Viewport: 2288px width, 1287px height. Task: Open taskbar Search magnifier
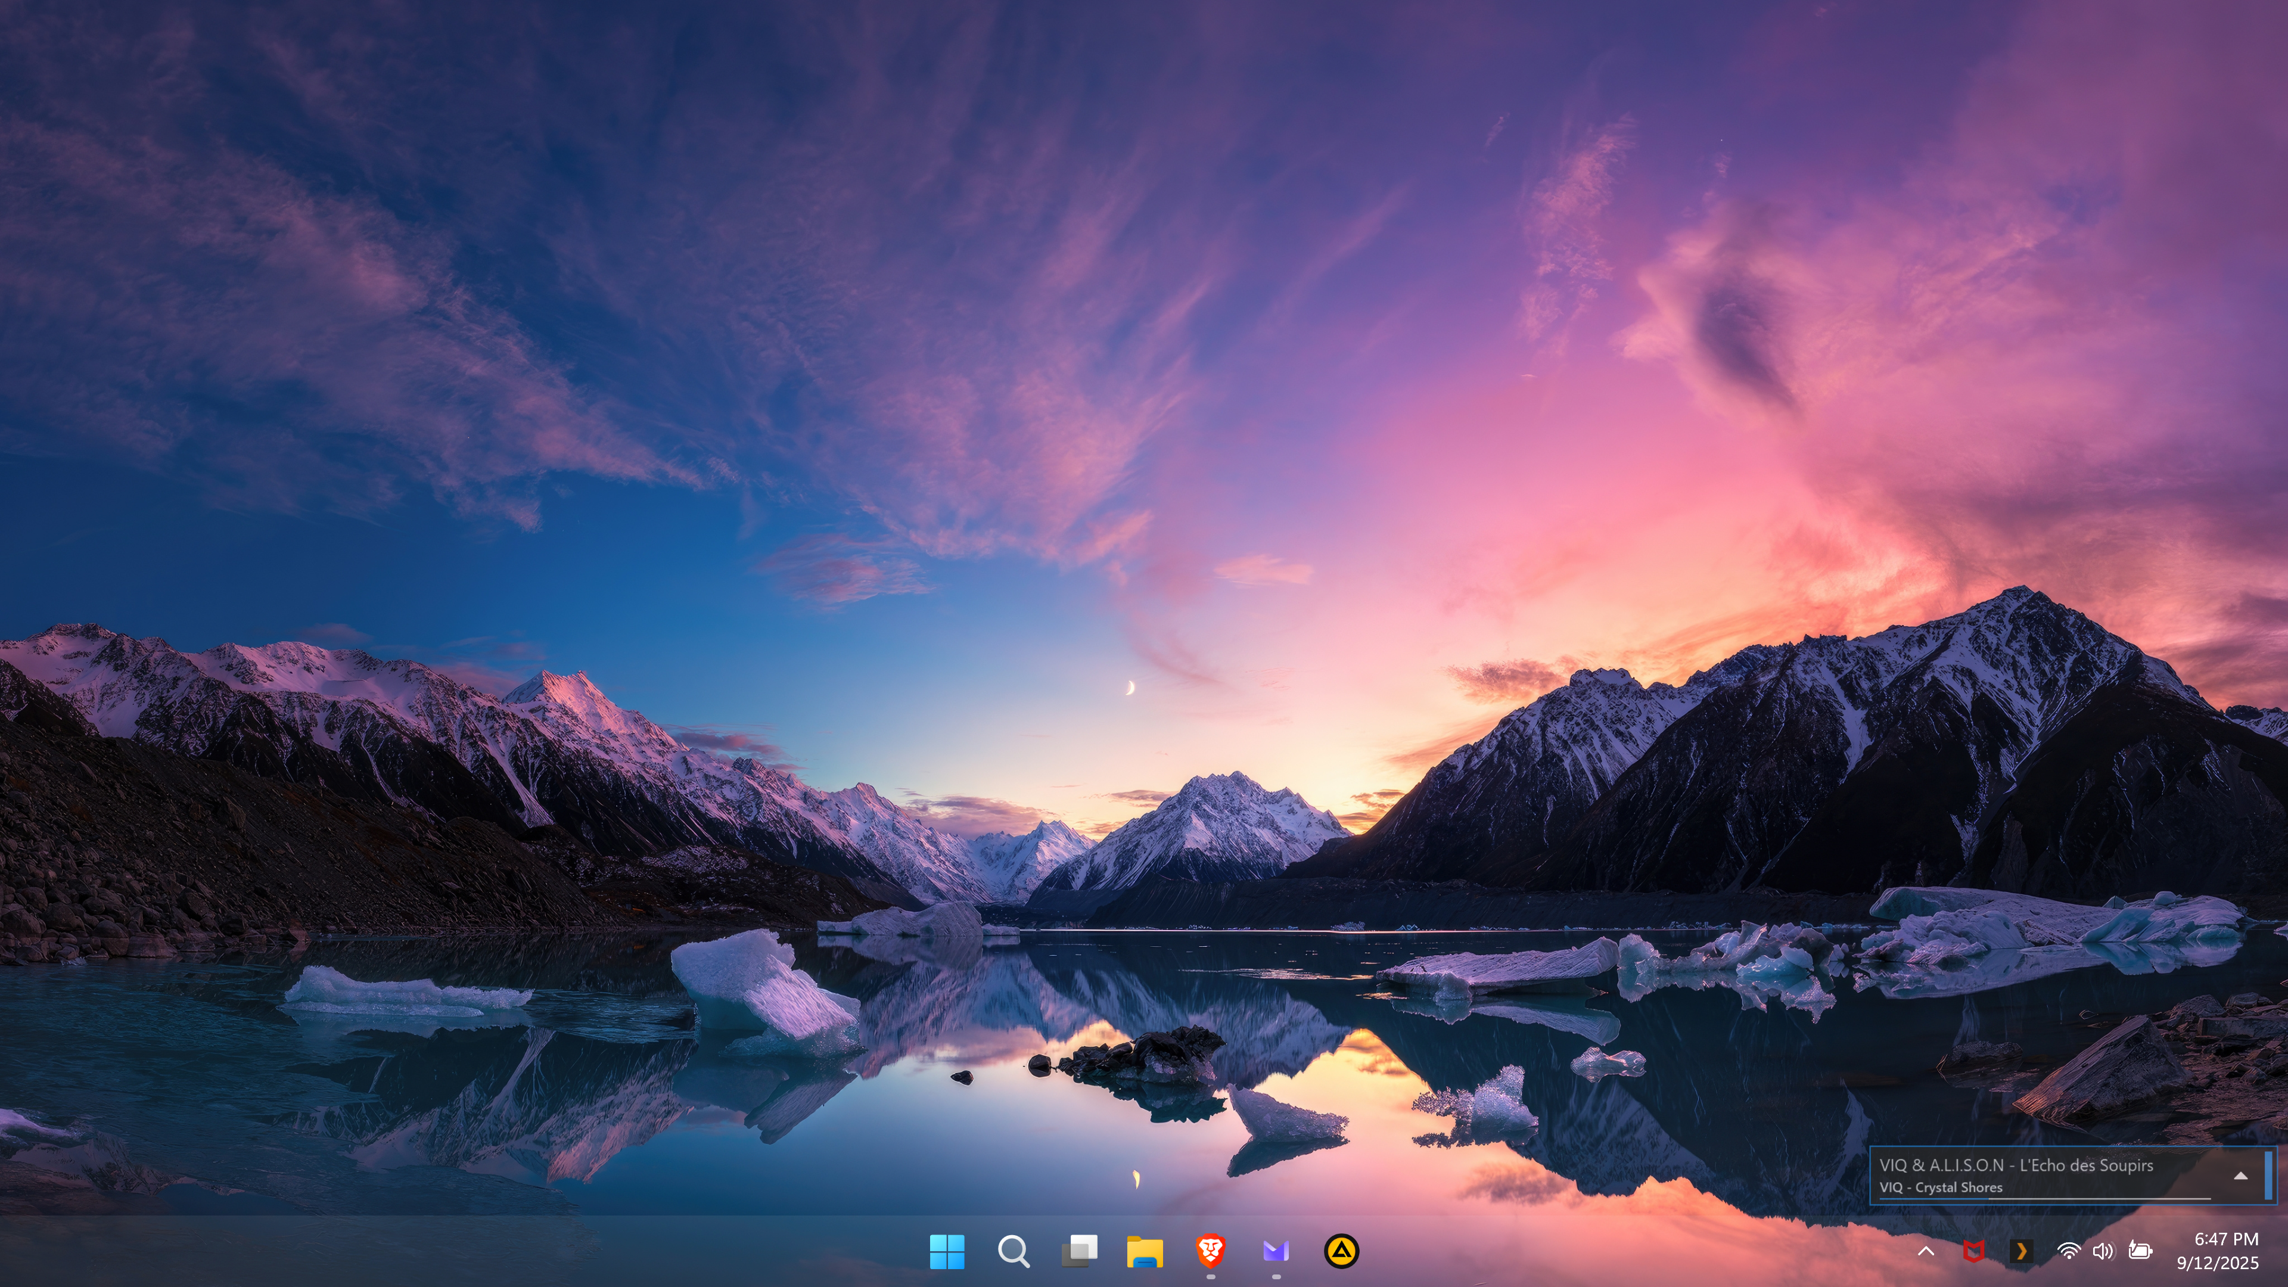point(1014,1251)
